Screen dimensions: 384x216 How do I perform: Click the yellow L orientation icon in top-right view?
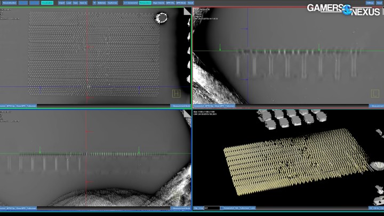click(x=375, y=94)
